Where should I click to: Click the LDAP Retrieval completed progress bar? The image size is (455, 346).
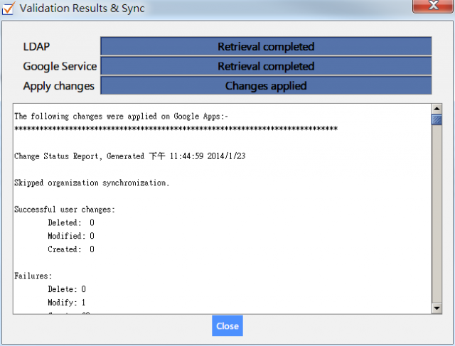coord(266,46)
